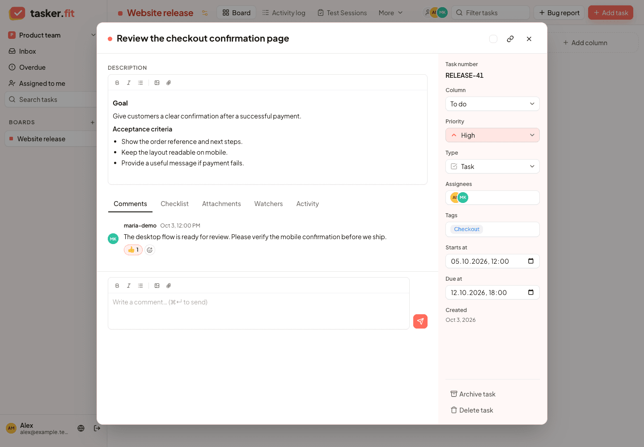This screenshot has width=644, height=447.
Task: Attach file via description toolbar paperclip
Action: pos(169,83)
